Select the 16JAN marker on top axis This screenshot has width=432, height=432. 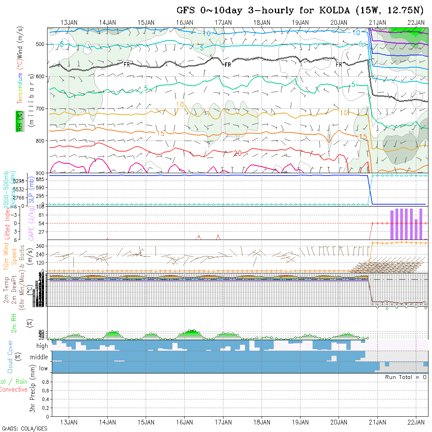pyautogui.click(x=185, y=22)
